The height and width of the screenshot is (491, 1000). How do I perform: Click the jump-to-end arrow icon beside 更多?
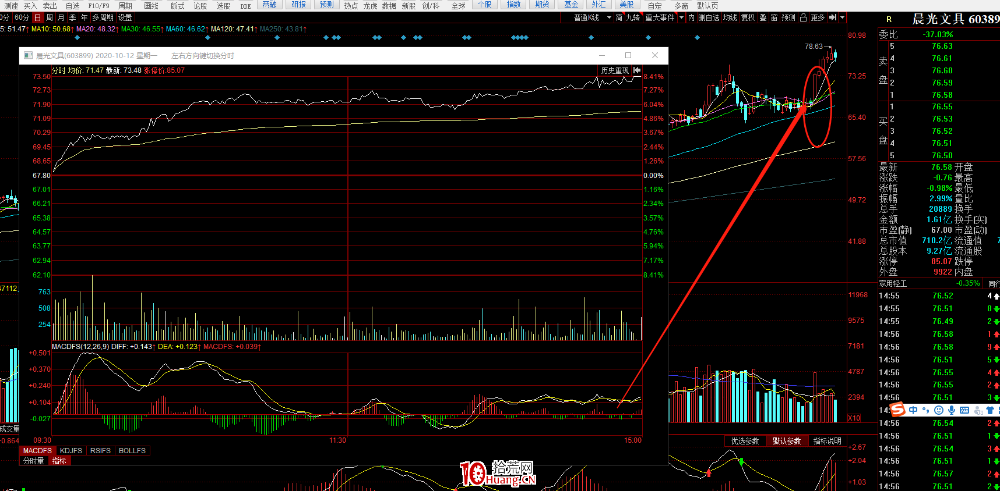click(833, 17)
